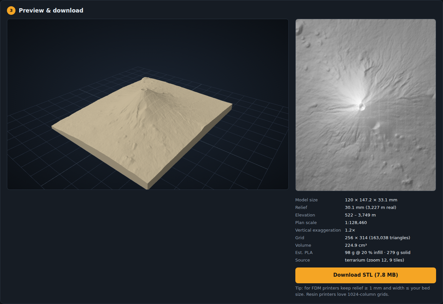Click the relief value '30.1 mm (3,227 m real)'
Image resolution: width=443 pixels, height=304 pixels.
(x=370, y=208)
